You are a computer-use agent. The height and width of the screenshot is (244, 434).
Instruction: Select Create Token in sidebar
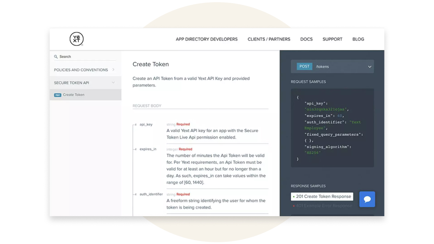click(x=85, y=95)
